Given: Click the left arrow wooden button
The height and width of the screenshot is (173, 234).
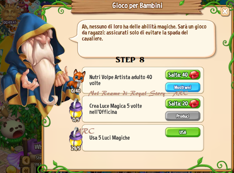Looking at the screenshot, I should coord(26,161).
